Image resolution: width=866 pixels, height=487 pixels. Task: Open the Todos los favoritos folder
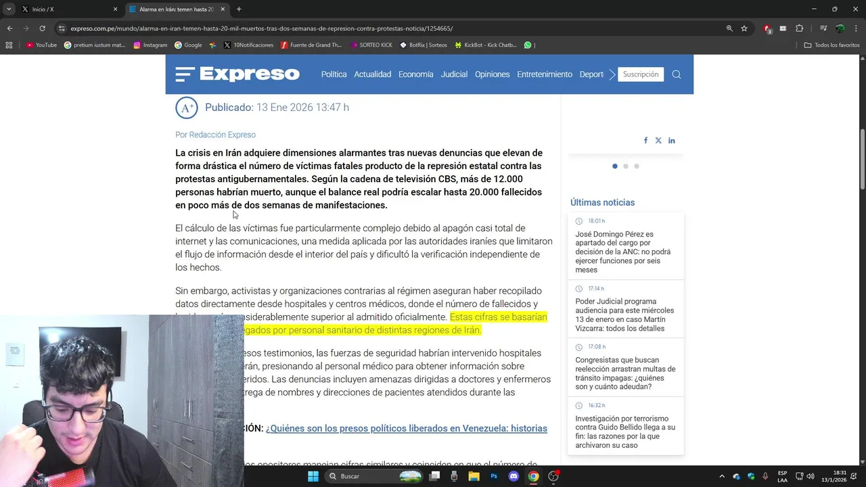click(832, 45)
